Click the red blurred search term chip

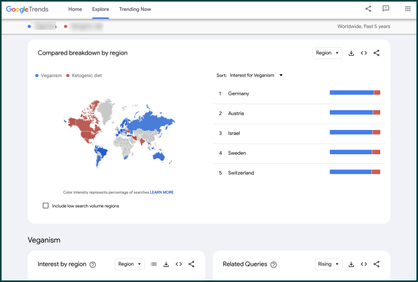pos(84,26)
